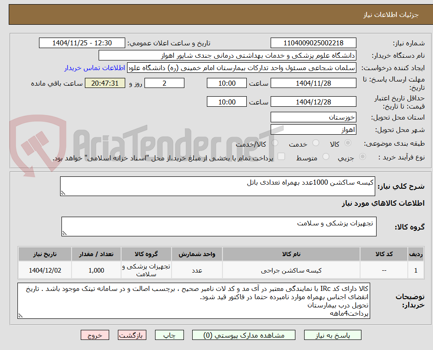Toggle the اسناد خزانه اسلامی payment checkbox
The image size is (433, 350).
(281, 156)
